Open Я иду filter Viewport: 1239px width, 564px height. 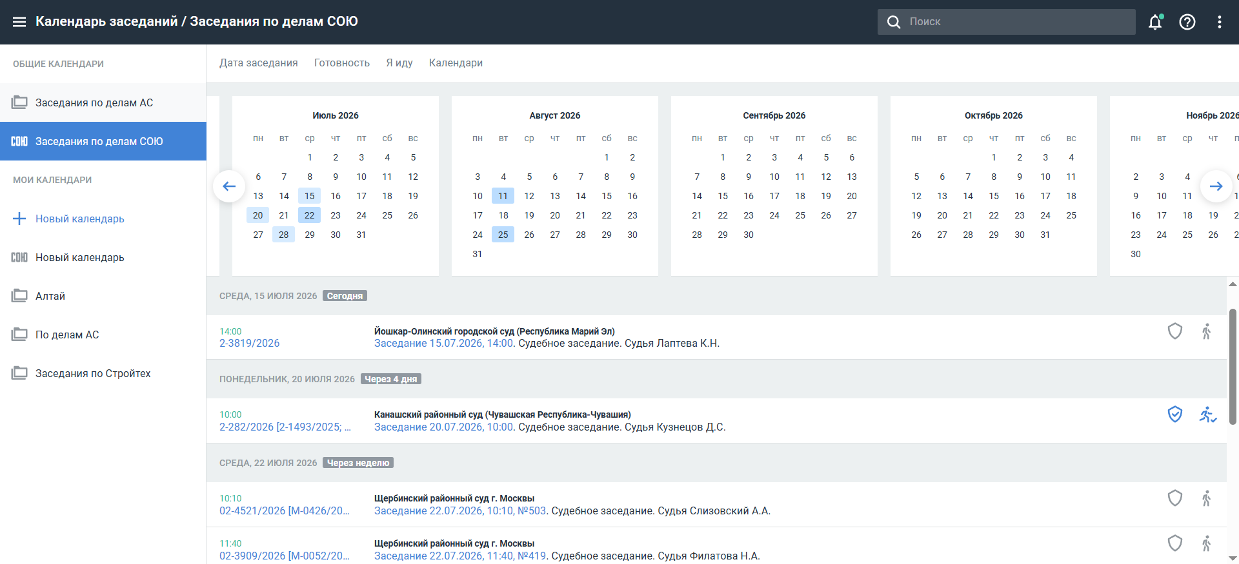point(399,63)
